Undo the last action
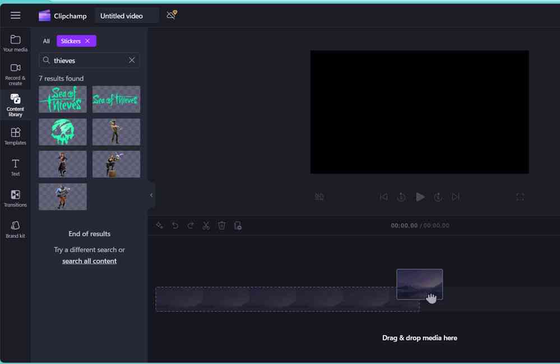This screenshot has height=364, width=560. tap(175, 225)
